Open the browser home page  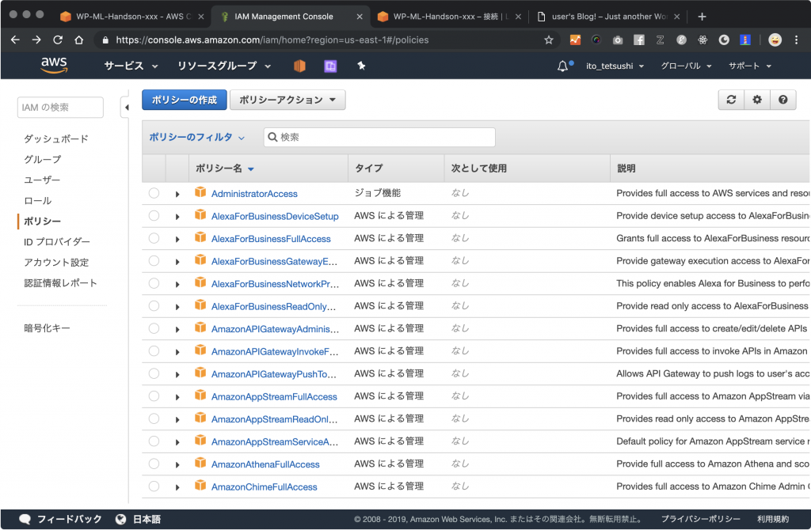pyautogui.click(x=78, y=40)
